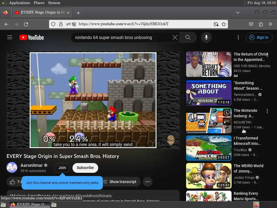Open the Pocket save icon
Image resolution: width=277 pixels, height=208 pixels.
pyautogui.click(x=251, y=24)
